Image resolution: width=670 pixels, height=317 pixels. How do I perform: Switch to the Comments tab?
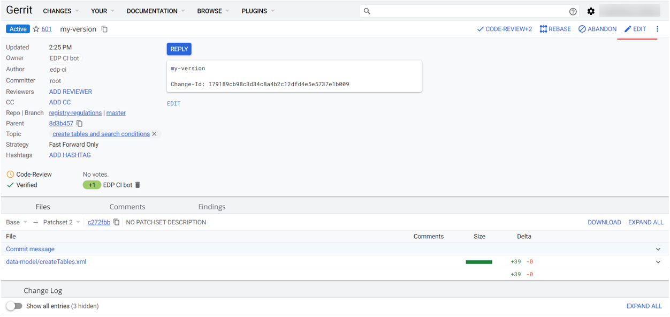click(127, 207)
